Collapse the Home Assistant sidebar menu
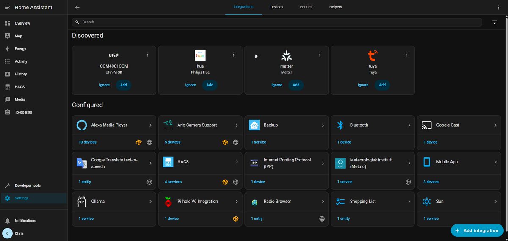The image size is (508, 241). tap(7, 7)
